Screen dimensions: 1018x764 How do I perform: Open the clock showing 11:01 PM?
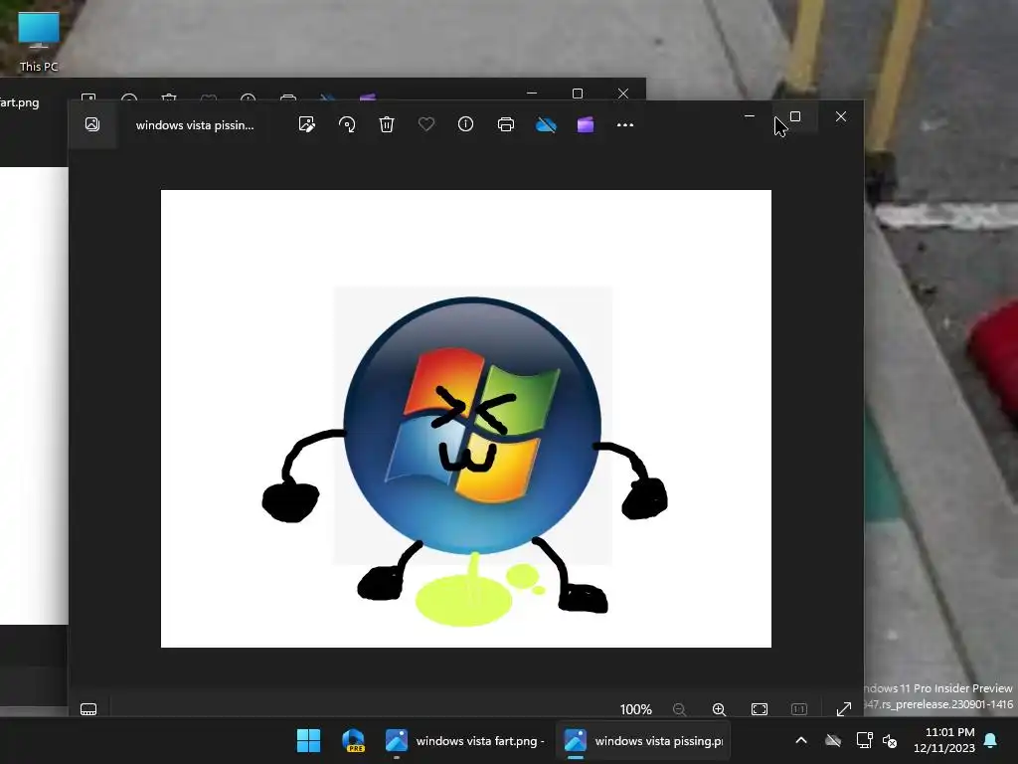944,740
